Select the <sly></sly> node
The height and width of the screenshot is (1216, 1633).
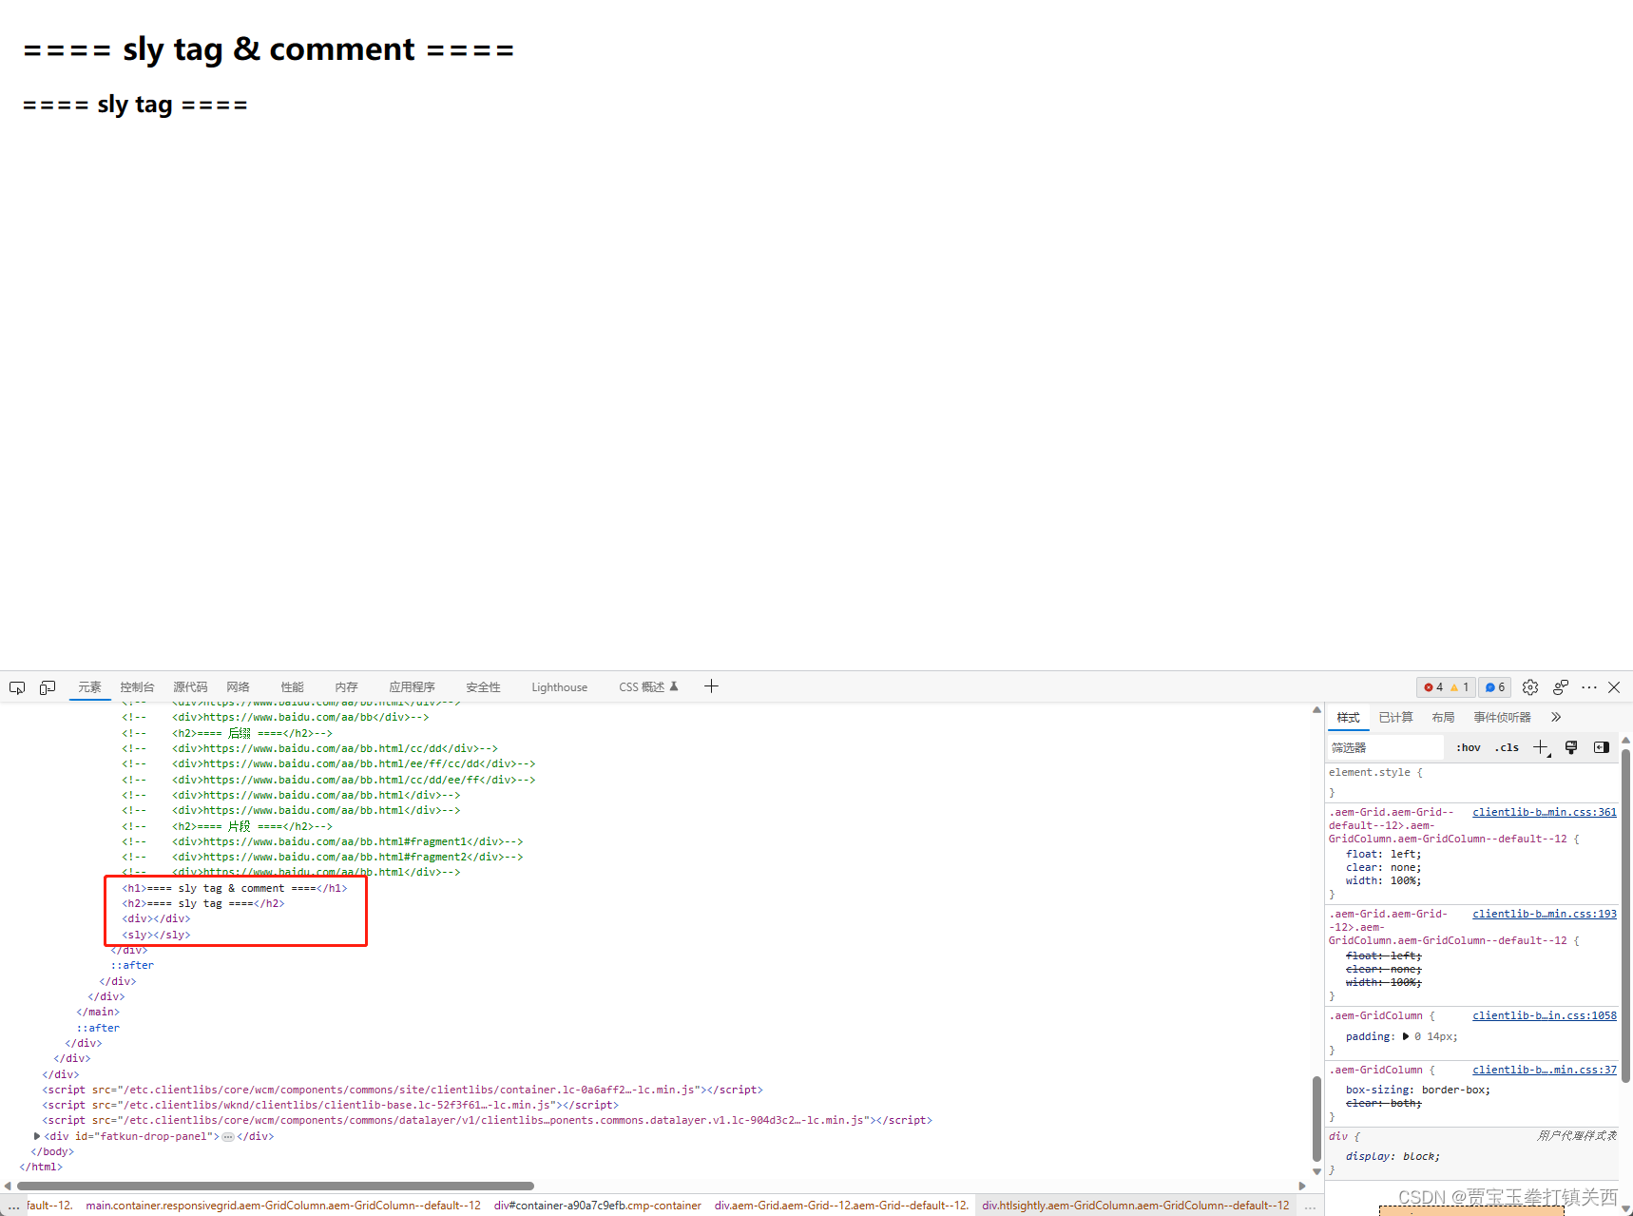[156, 936]
